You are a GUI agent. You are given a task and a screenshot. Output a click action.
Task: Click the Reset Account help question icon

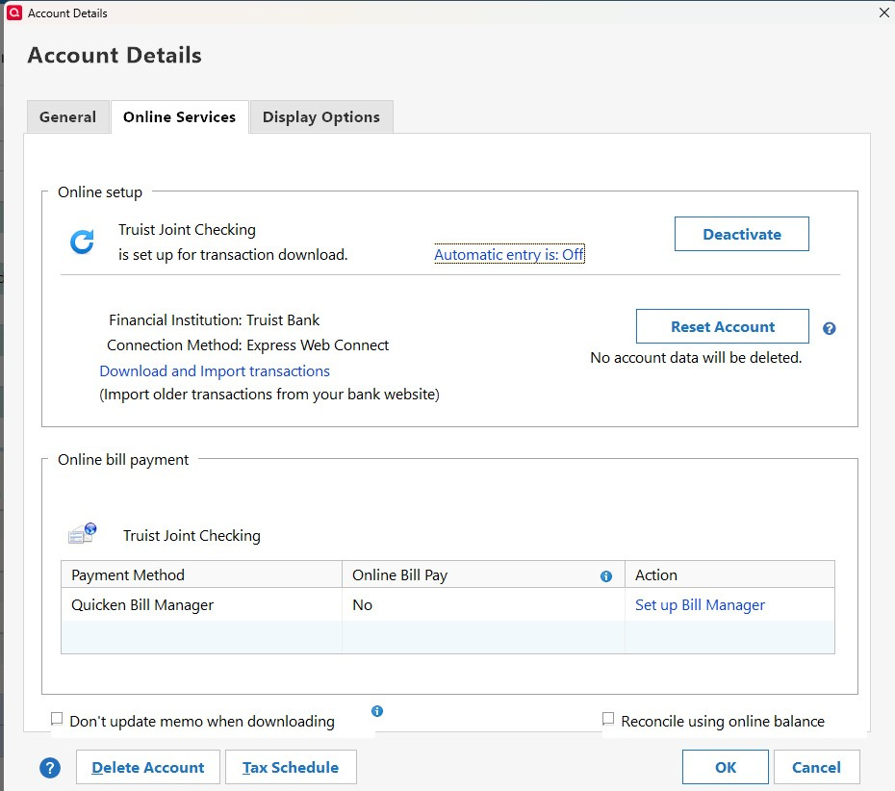(830, 328)
